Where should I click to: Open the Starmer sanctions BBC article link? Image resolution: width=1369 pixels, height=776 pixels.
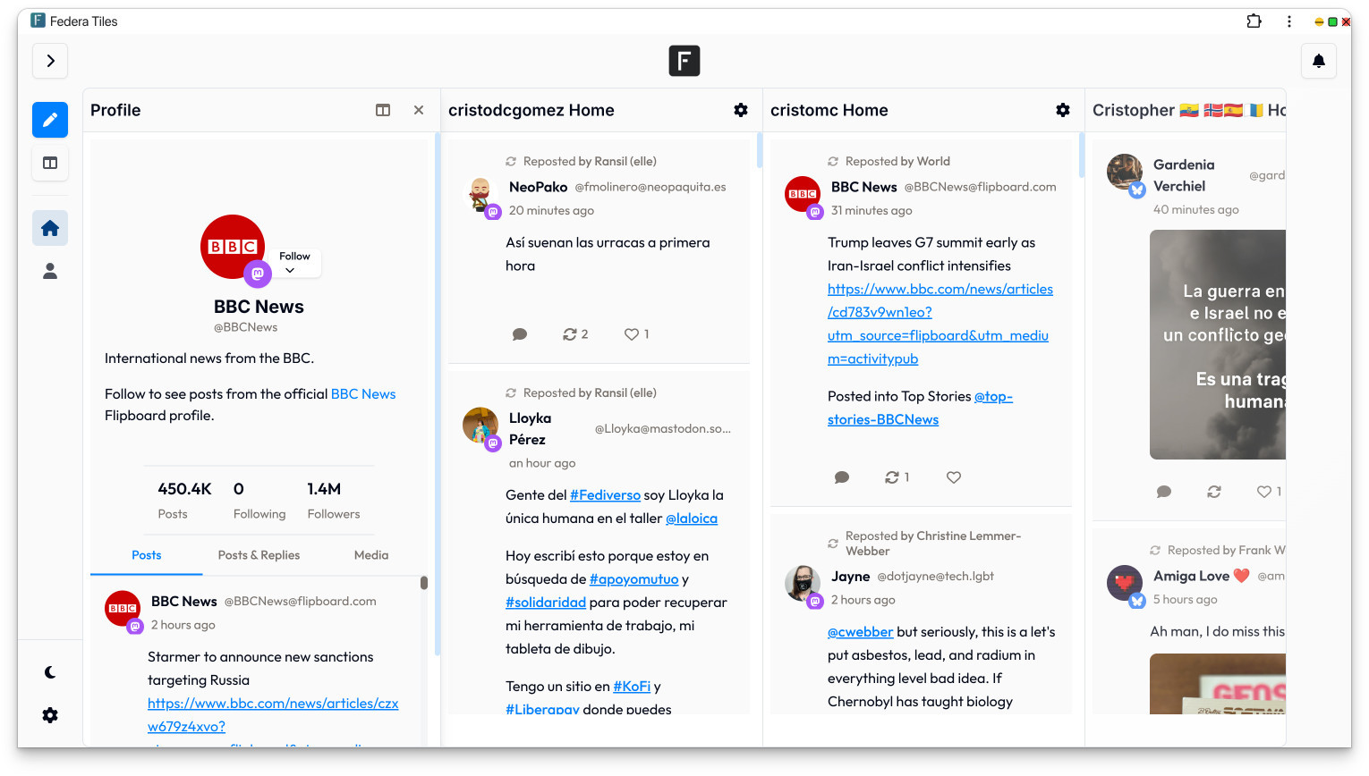click(x=273, y=715)
